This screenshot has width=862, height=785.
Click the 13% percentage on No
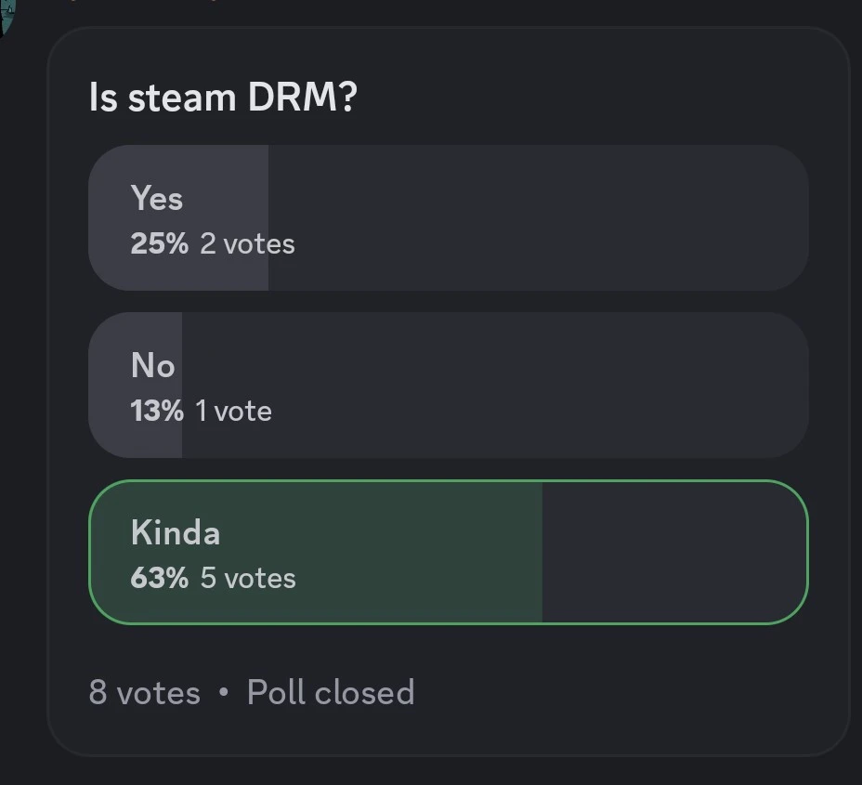coord(157,412)
